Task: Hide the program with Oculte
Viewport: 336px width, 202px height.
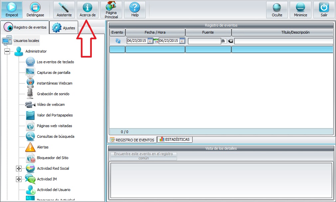Action: click(x=277, y=10)
